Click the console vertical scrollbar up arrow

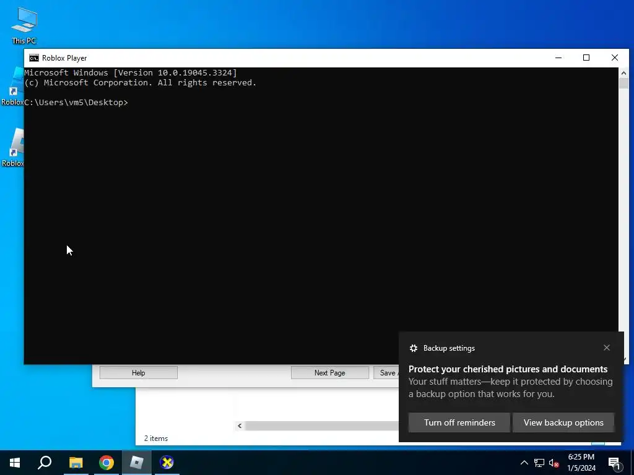tap(623, 73)
